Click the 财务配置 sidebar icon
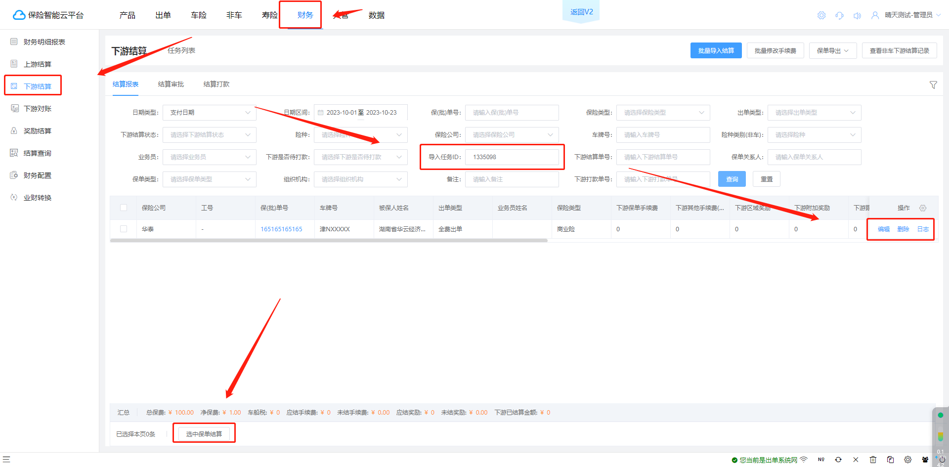This screenshot has height=467, width=949. point(14,175)
